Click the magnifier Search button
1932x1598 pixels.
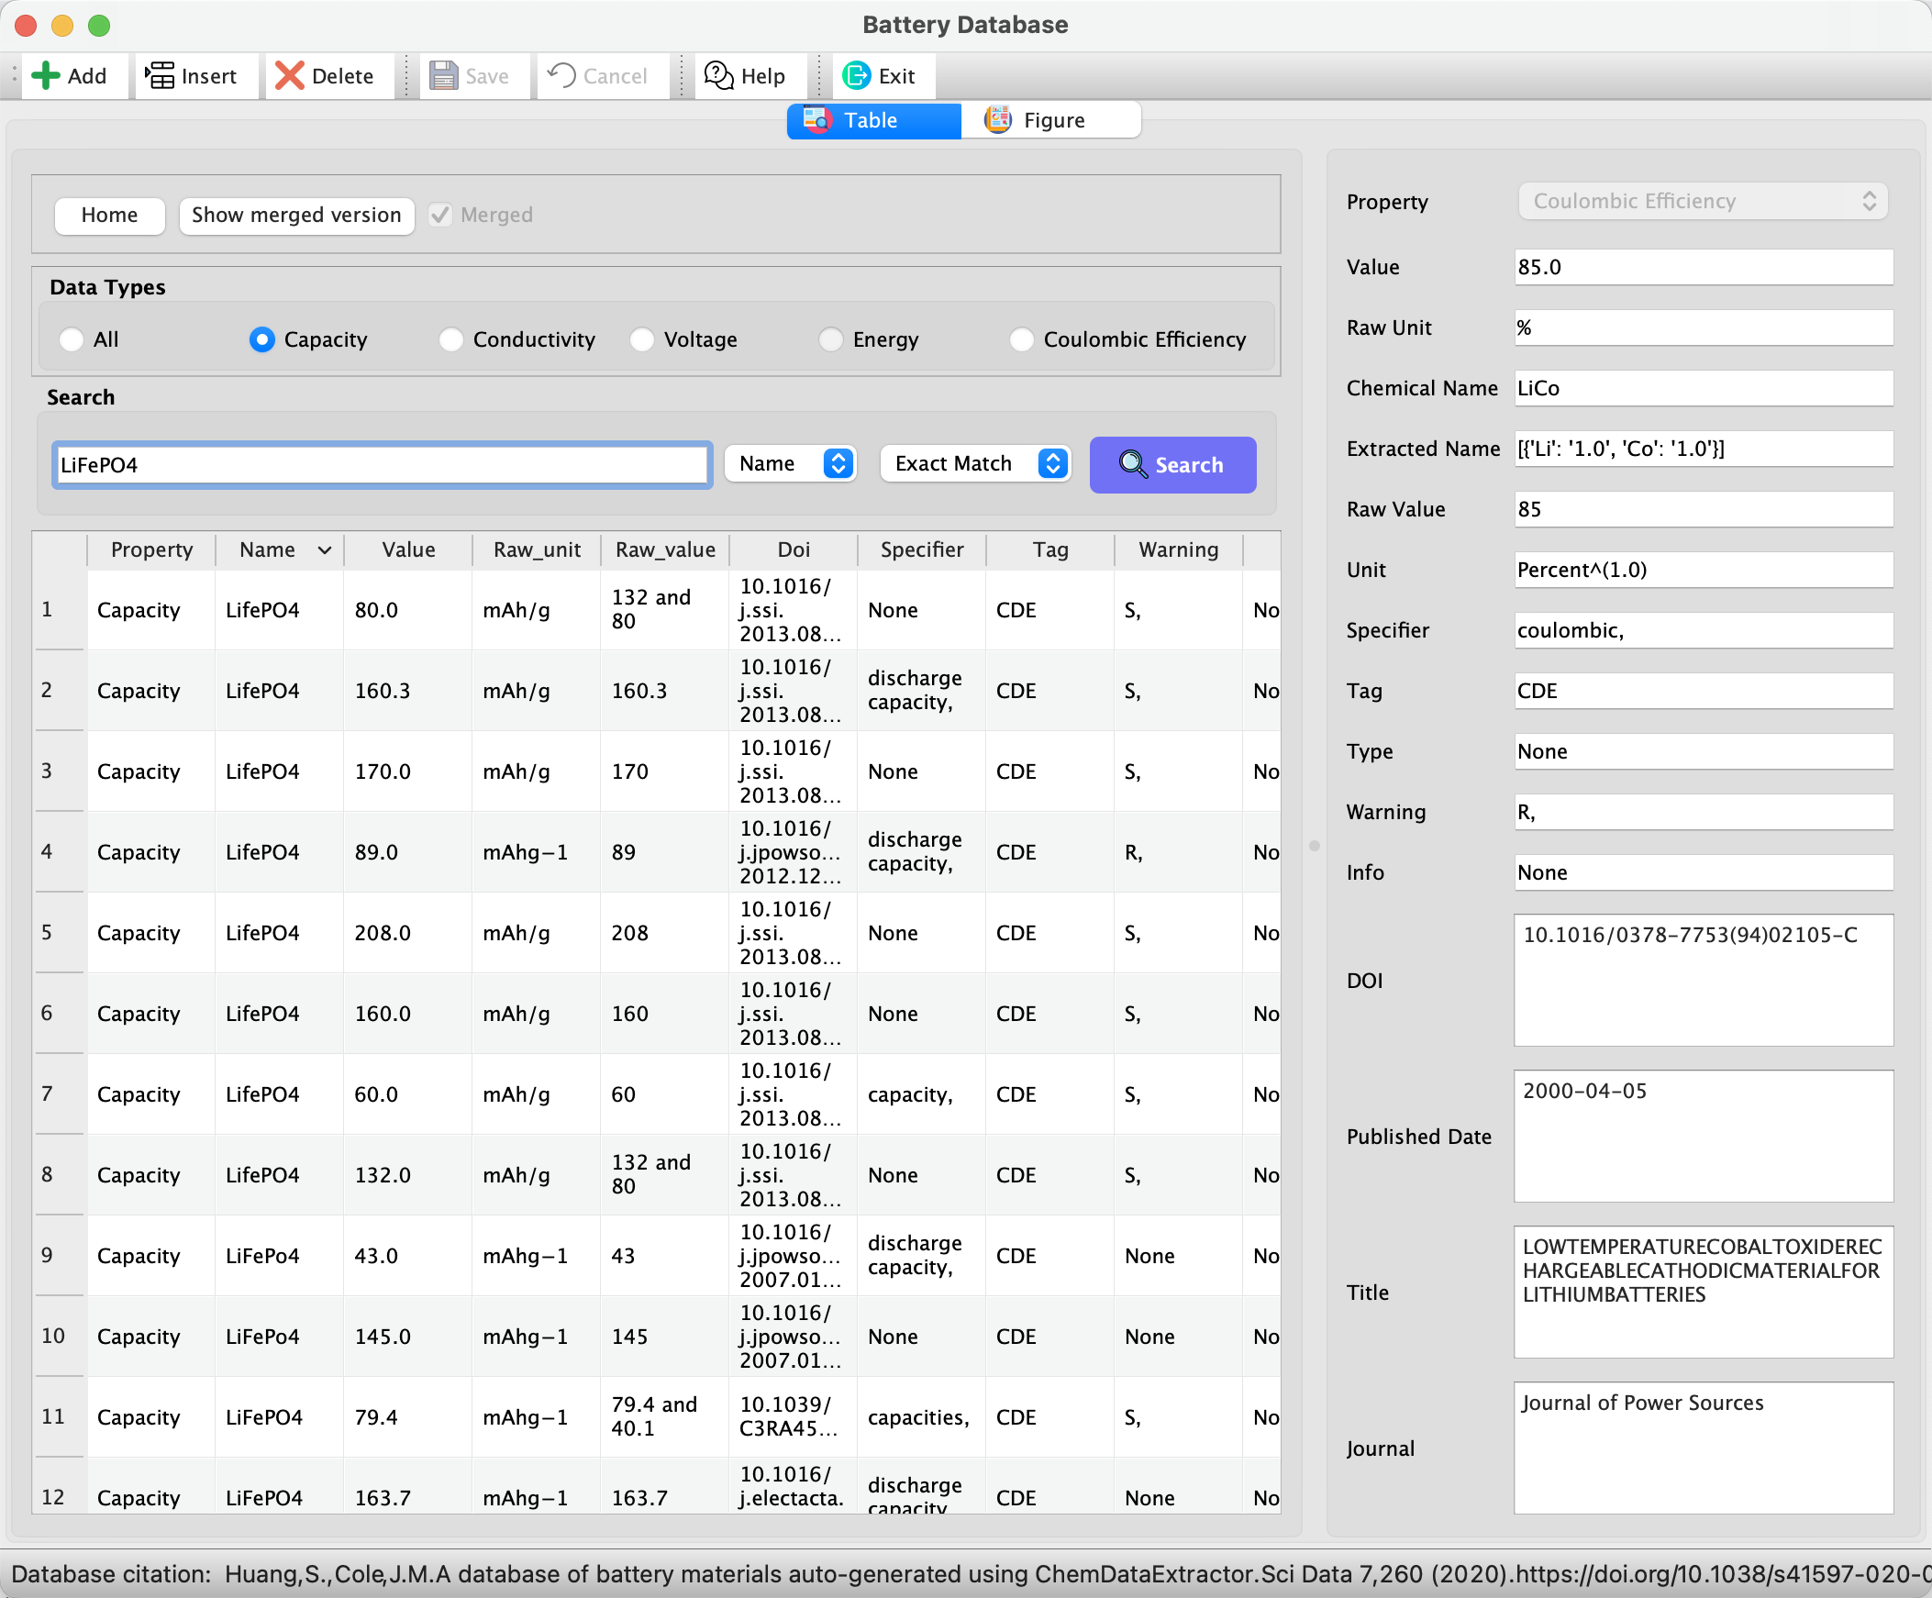point(1172,464)
